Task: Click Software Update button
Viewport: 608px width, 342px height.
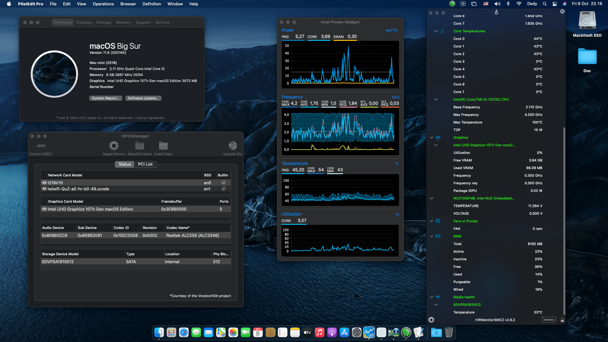Action: [x=143, y=98]
